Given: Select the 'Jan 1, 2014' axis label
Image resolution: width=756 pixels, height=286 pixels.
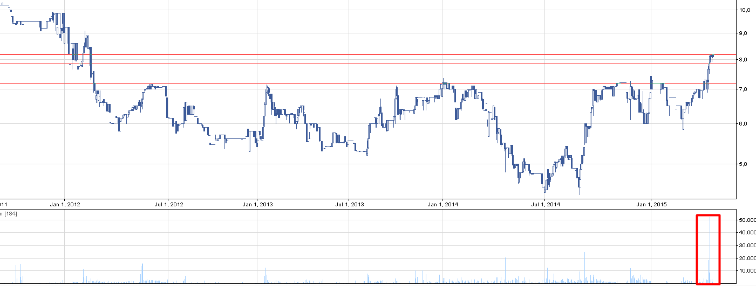Looking at the screenshot, I should click(442, 204).
